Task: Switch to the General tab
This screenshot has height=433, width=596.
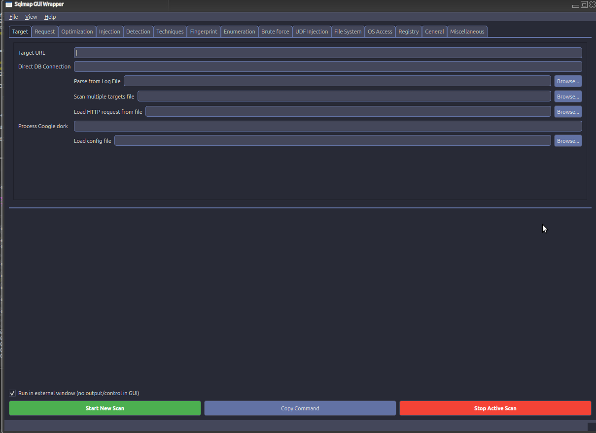Action: click(434, 32)
